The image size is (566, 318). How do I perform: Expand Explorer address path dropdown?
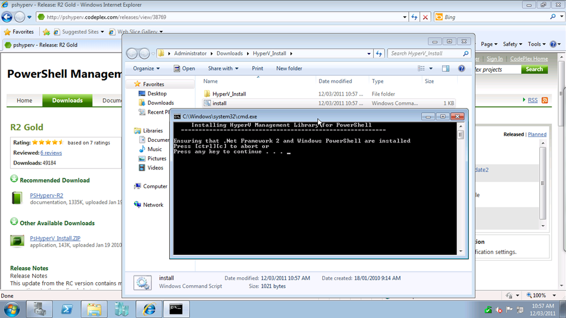click(x=369, y=54)
